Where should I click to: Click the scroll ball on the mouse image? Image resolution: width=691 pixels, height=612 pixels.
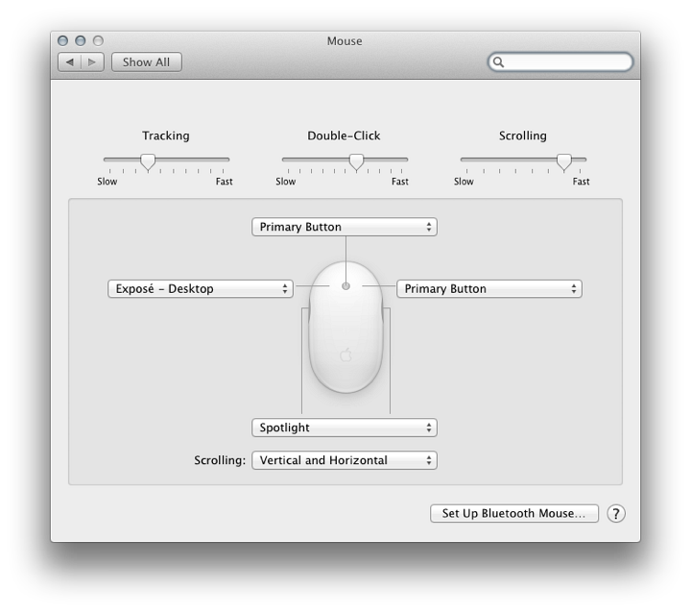click(345, 286)
